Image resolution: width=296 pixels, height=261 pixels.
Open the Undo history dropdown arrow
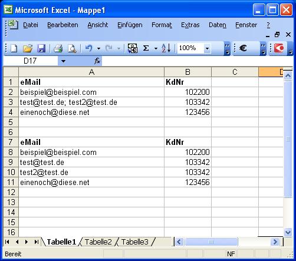click(98, 48)
